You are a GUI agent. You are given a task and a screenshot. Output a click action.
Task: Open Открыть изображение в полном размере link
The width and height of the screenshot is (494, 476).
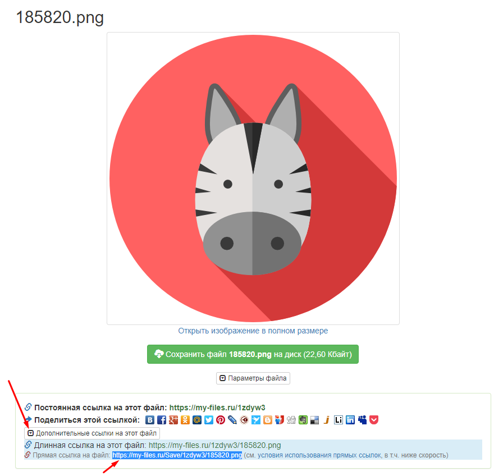coord(253,331)
